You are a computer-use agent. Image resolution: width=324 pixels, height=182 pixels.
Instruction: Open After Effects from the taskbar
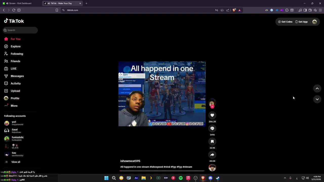136,178
